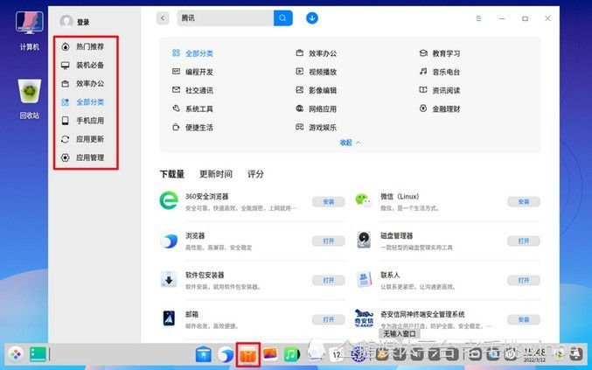Open the download manager round arrow icon

coord(312,18)
